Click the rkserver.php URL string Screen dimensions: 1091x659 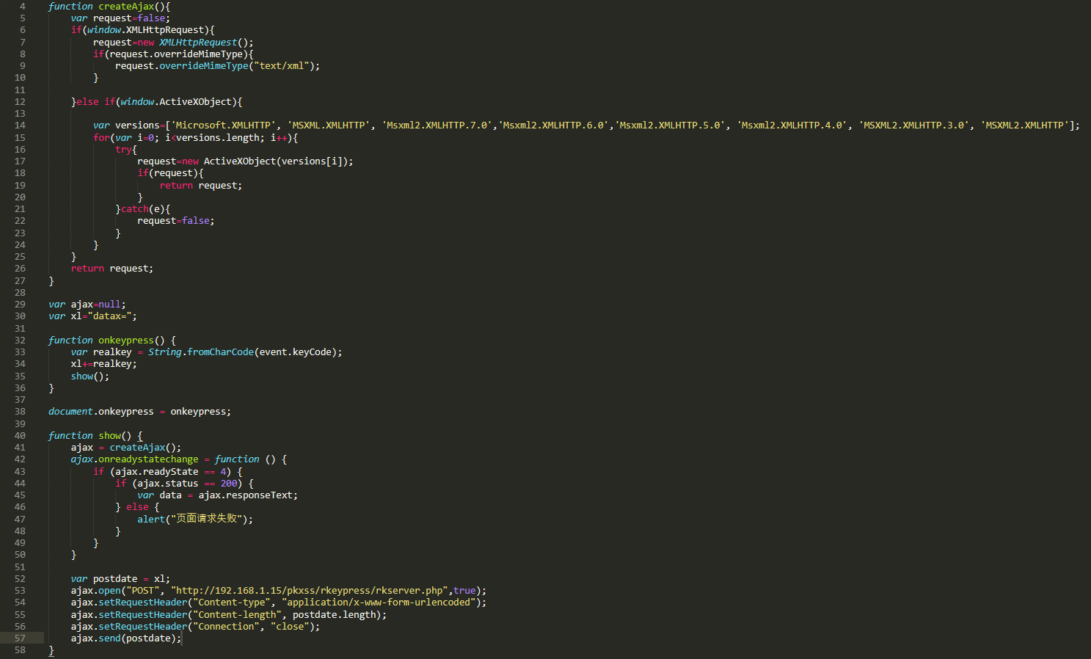click(x=309, y=591)
